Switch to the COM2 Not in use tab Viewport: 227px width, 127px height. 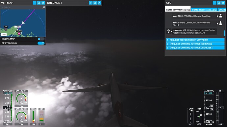(204, 9)
